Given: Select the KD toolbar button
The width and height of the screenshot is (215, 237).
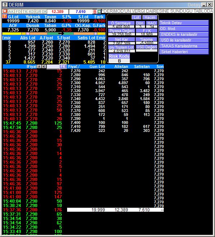Looking at the screenshot, I should tap(31, 12).
